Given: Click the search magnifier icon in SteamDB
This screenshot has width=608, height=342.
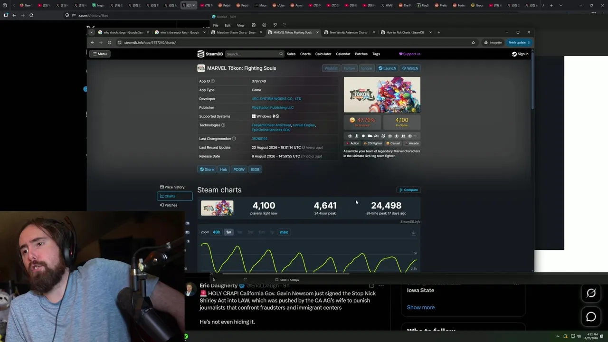Looking at the screenshot, I should tap(281, 54).
